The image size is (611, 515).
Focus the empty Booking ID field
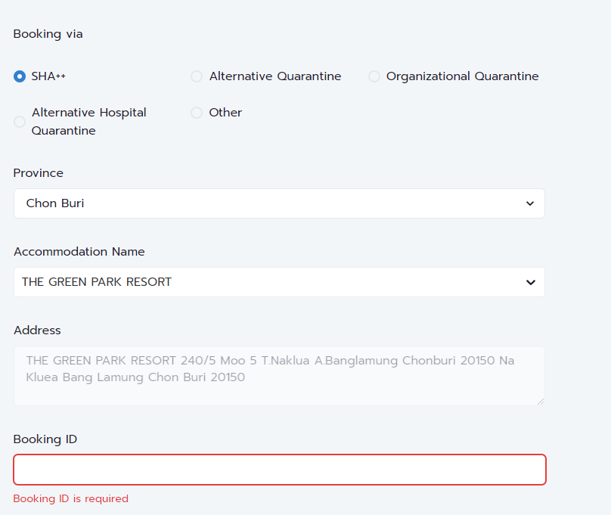coord(280,470)
